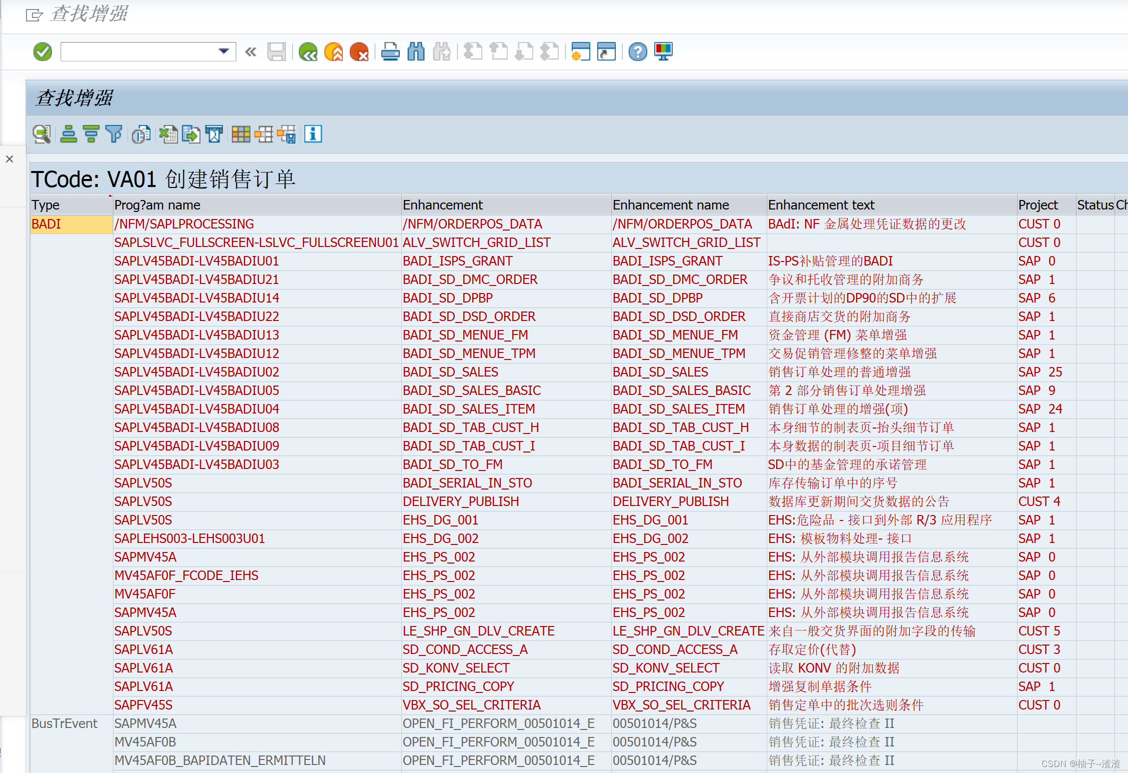Open the blue Help question icon
Viewport: 1128px width, 773px height.
[x=638, y=51]
